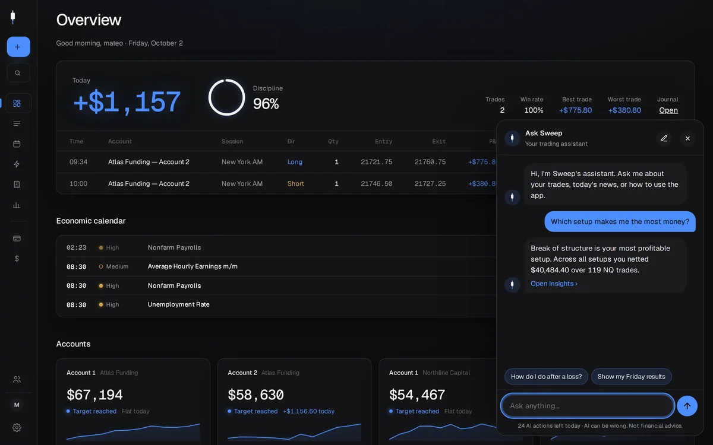Viewport: 713px width, 445px height.
Task: Close the Ask Sweep panel
Action: click(687, 138)
